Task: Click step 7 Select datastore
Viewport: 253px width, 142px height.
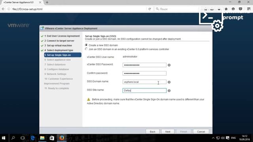Action: click(55, 65)
